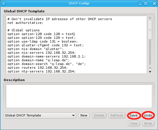The height and width of the screenshot is (130, 158).
Task: Click inside the Description text box
Action: [x=79, y=96]
